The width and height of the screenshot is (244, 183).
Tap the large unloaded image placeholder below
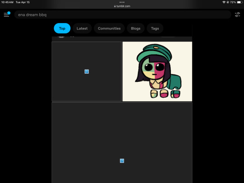[122, 143]
